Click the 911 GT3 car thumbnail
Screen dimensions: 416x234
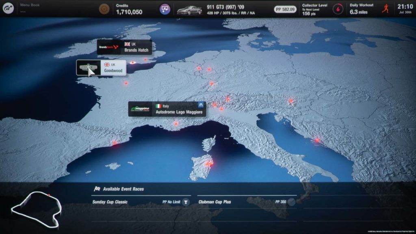tap(189, 10)
